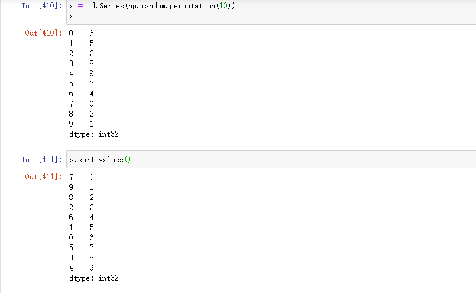Click last sorted row '4 9' in Out[411]
Screen dimensions: 476x293
(82, 268)
